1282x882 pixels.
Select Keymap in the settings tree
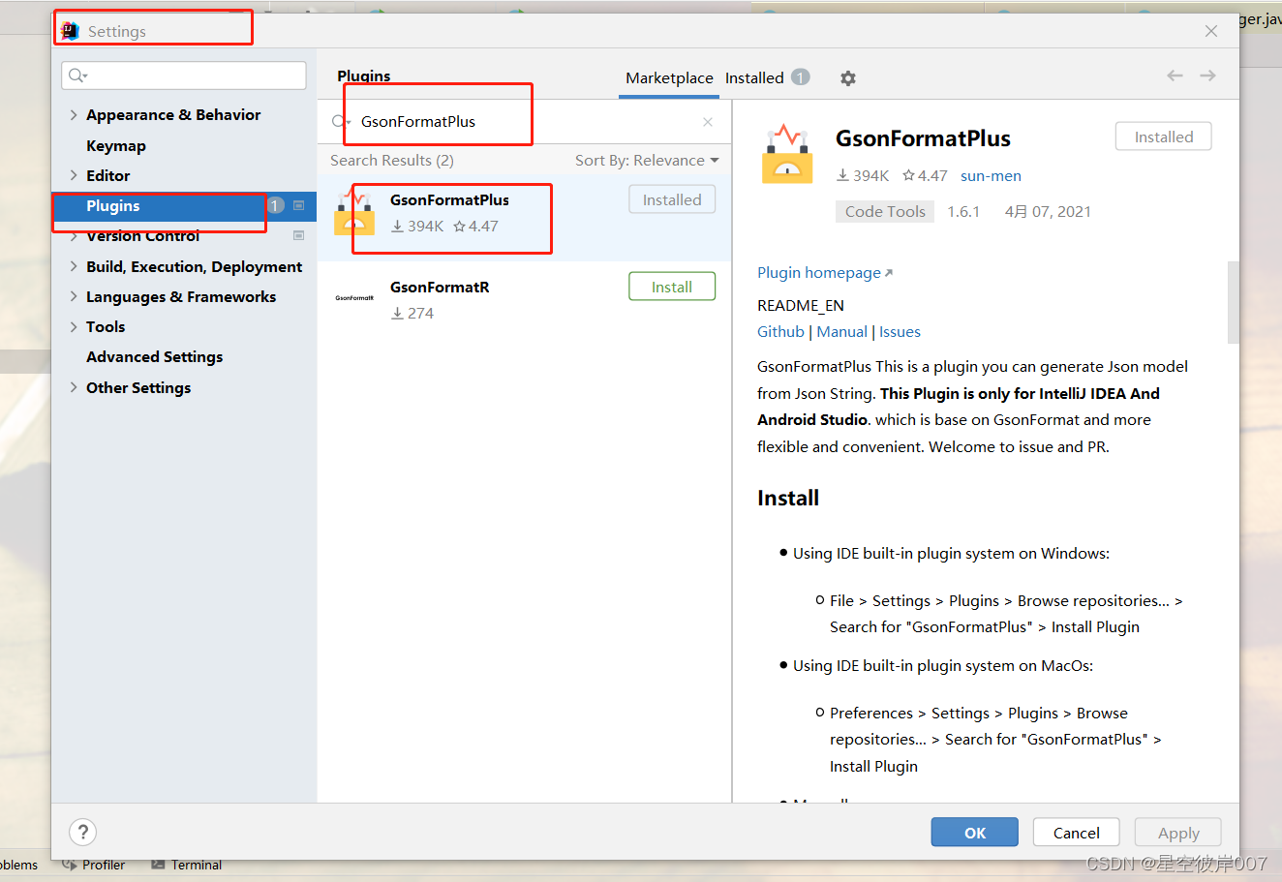[116, 145]
